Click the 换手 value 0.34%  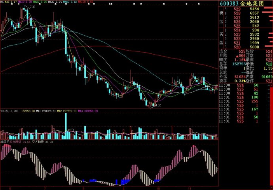[x=240, y=81]
